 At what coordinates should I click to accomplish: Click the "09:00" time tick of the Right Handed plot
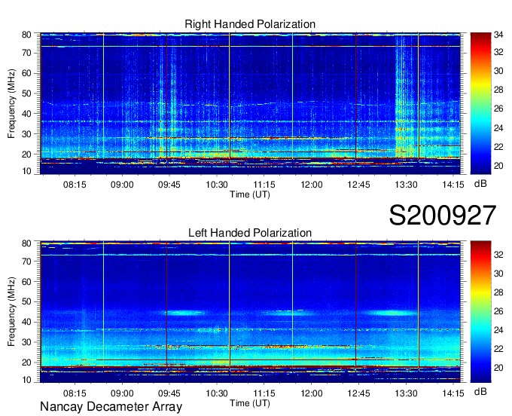pos(122,185)
